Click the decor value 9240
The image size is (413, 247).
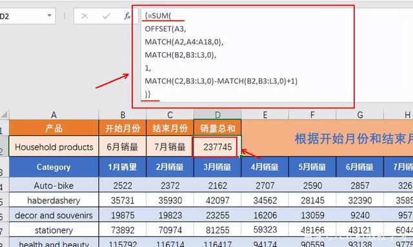360,215
